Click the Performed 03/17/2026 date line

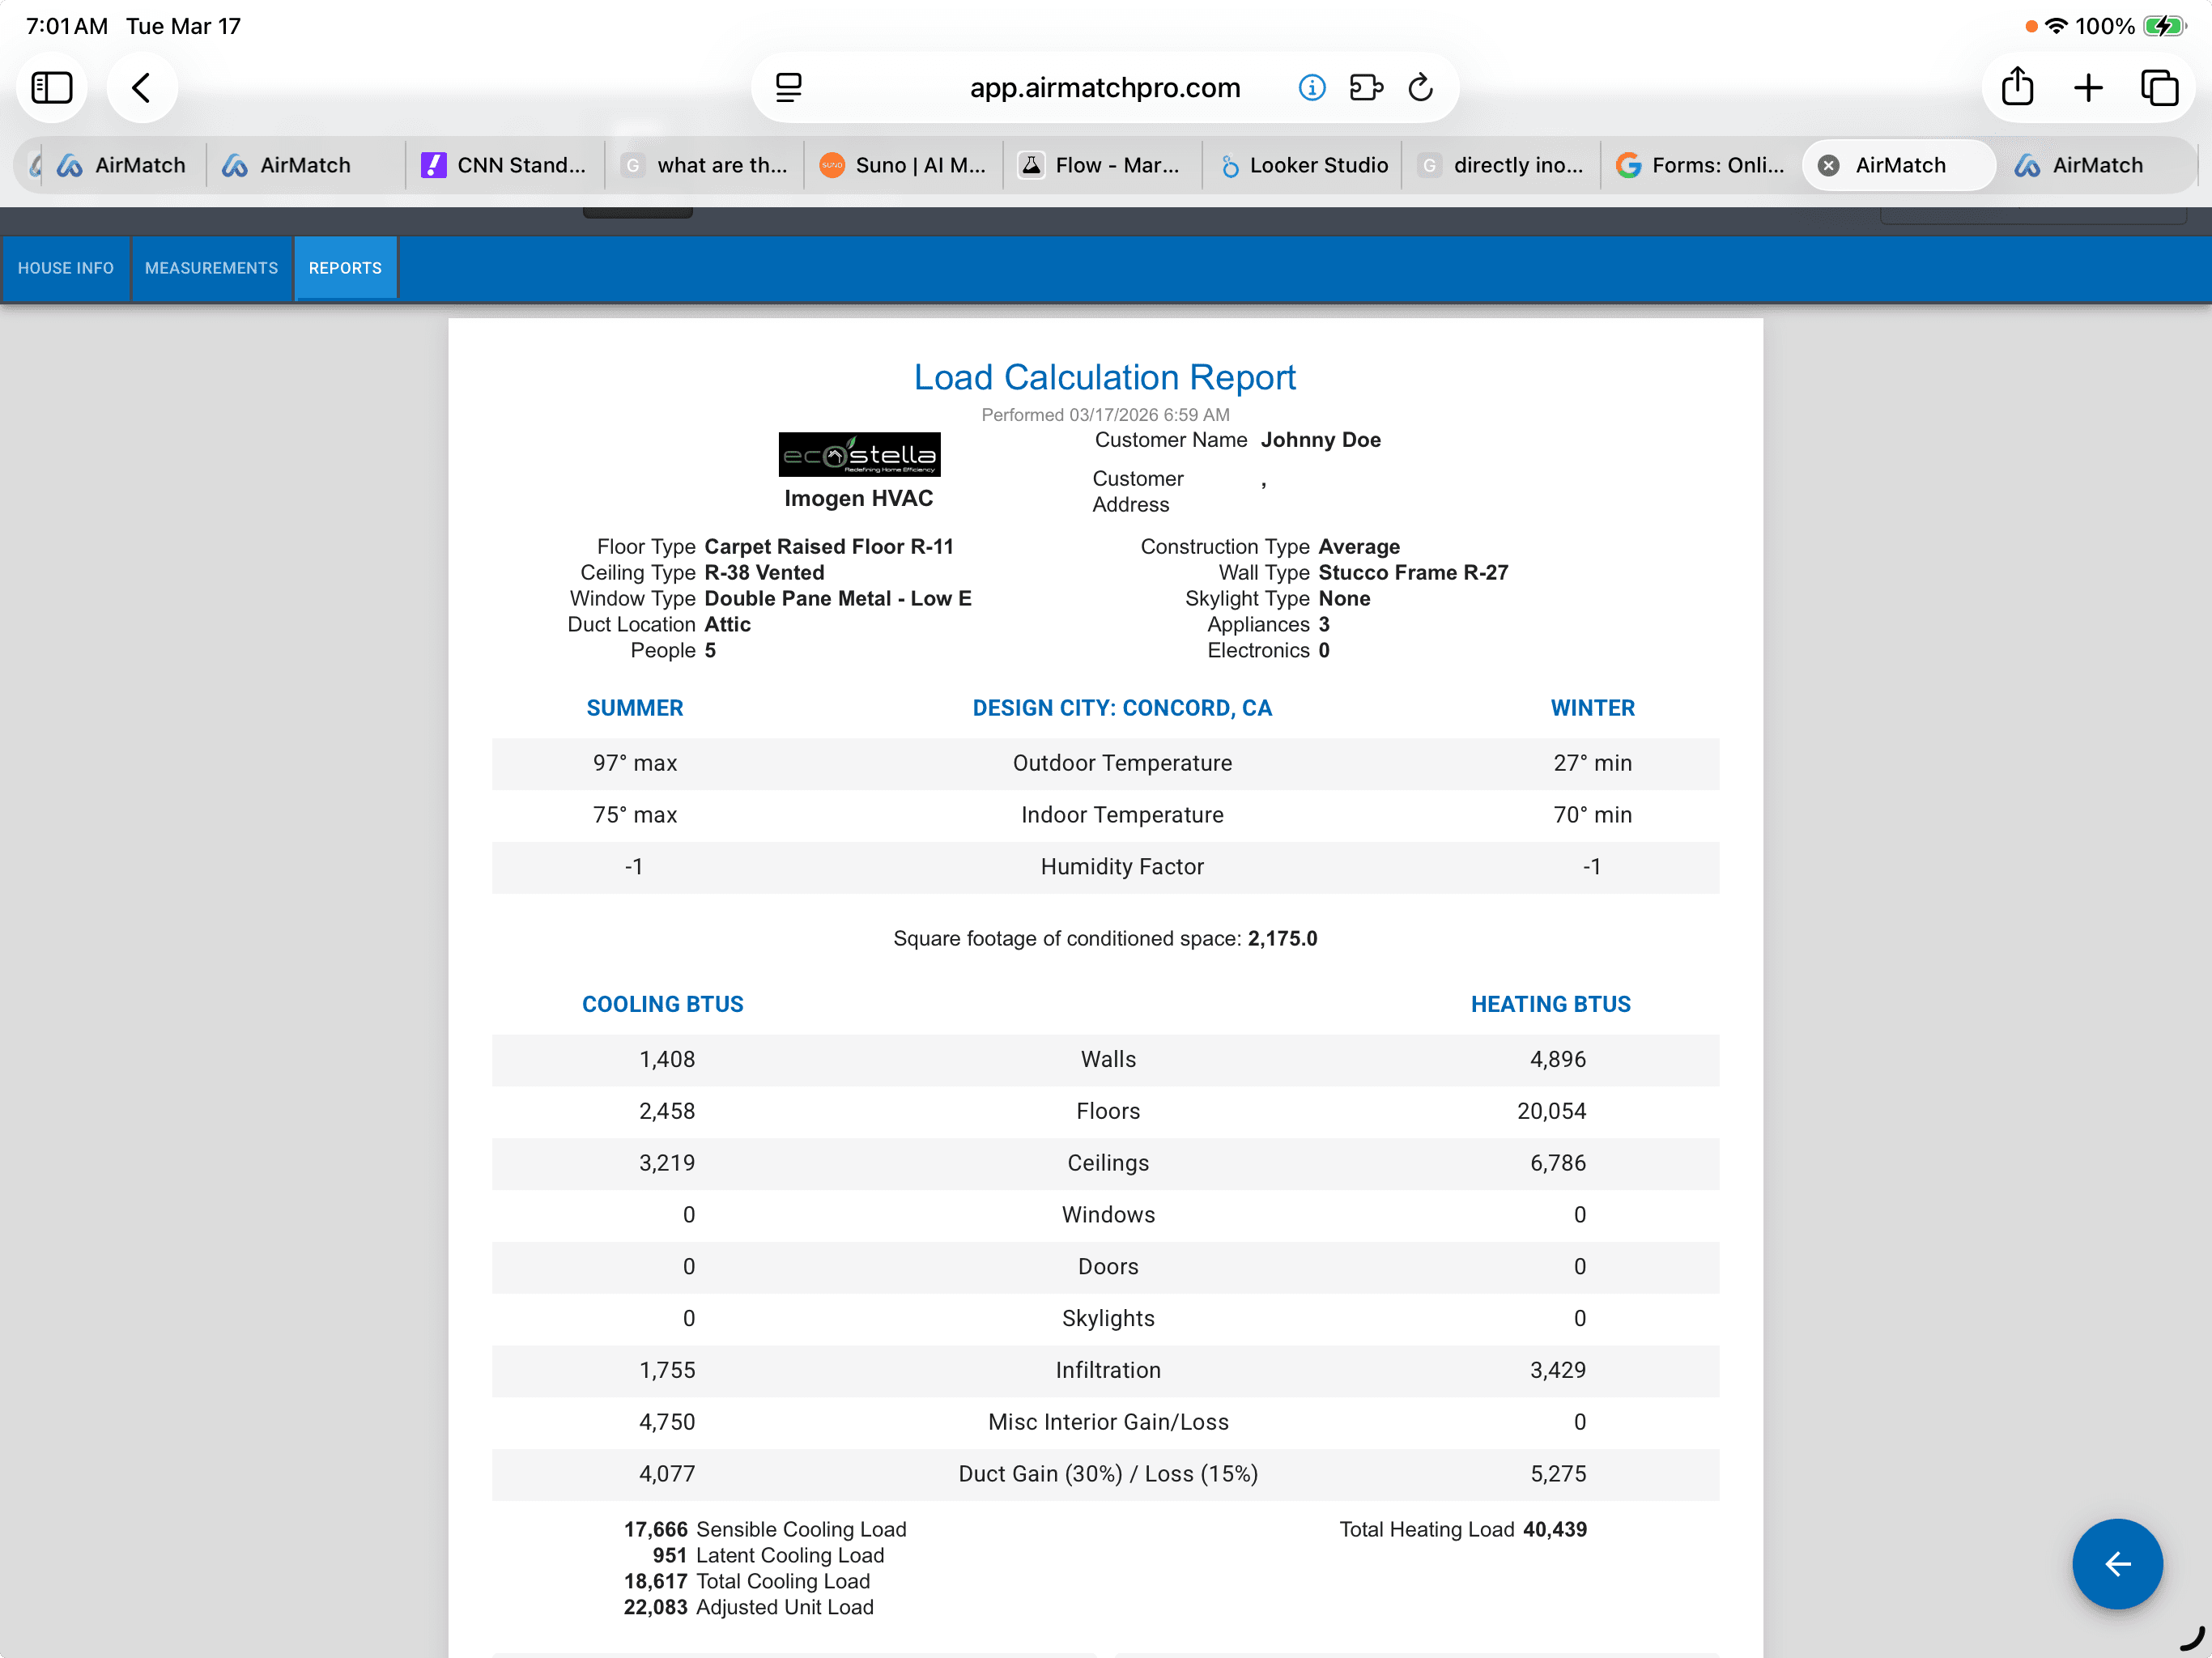(x=1105, y=414)
